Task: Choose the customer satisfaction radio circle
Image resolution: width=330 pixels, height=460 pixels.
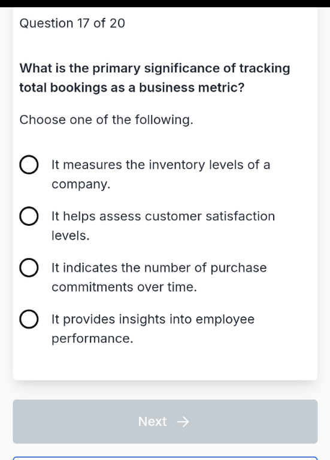Action: pyautogui.click(x=29, y=216)
